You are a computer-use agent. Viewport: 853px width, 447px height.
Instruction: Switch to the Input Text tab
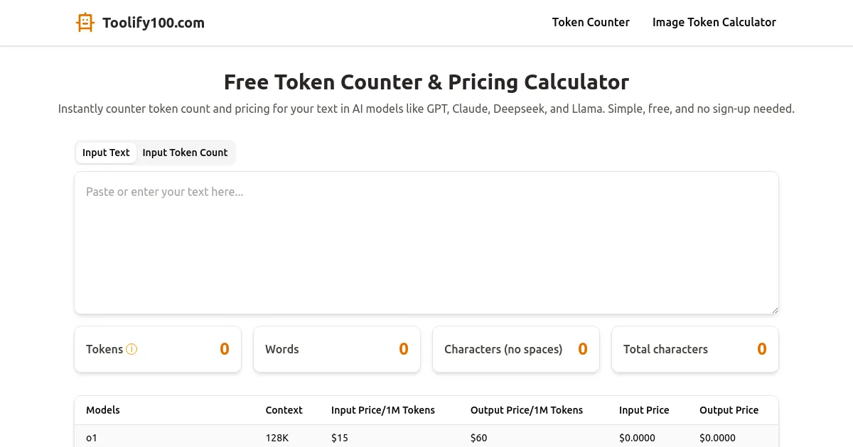[x=106, y=153]
